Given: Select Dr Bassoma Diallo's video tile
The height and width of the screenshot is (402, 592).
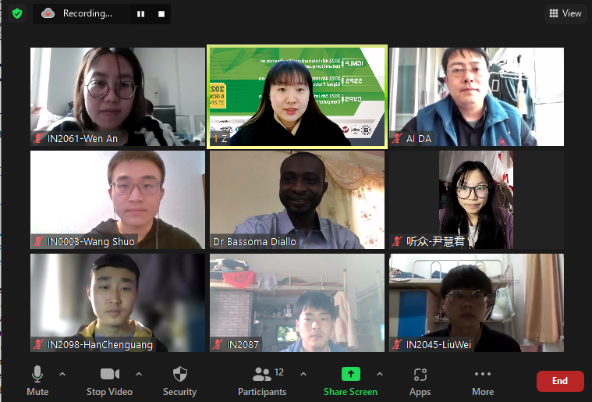Looking at the screenshot, I should point(297,200).
